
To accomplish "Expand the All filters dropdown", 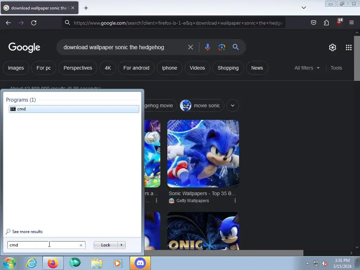I will pyautogui.click(x=307, y=68).
